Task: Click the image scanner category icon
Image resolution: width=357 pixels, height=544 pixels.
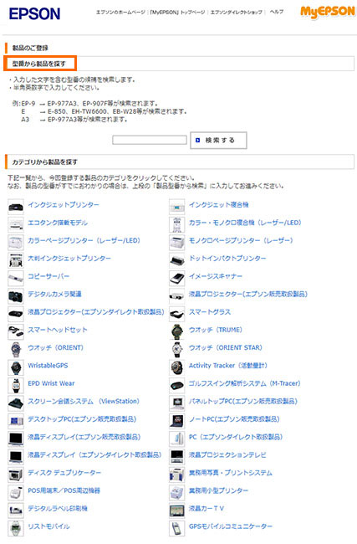Action: click(176, 278)
